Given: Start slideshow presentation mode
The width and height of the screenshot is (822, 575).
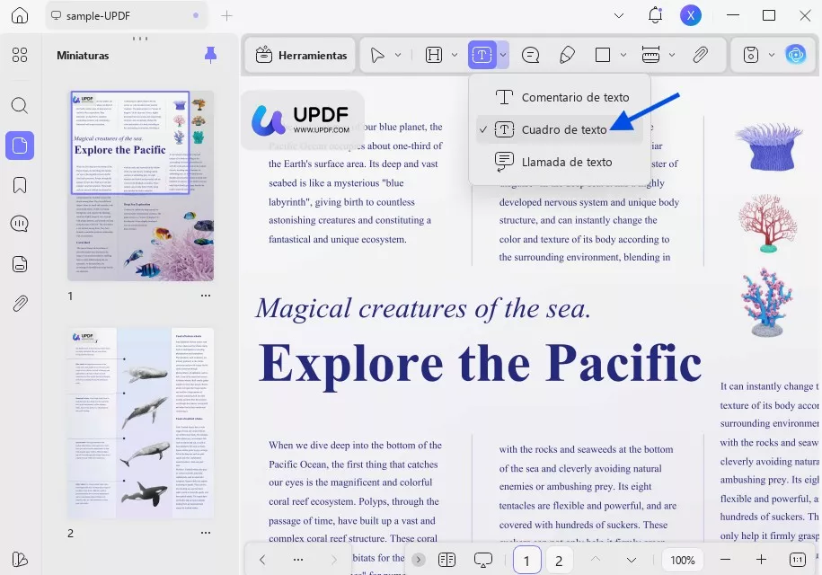Looking at the screenshot, I should tap(482, 560).
